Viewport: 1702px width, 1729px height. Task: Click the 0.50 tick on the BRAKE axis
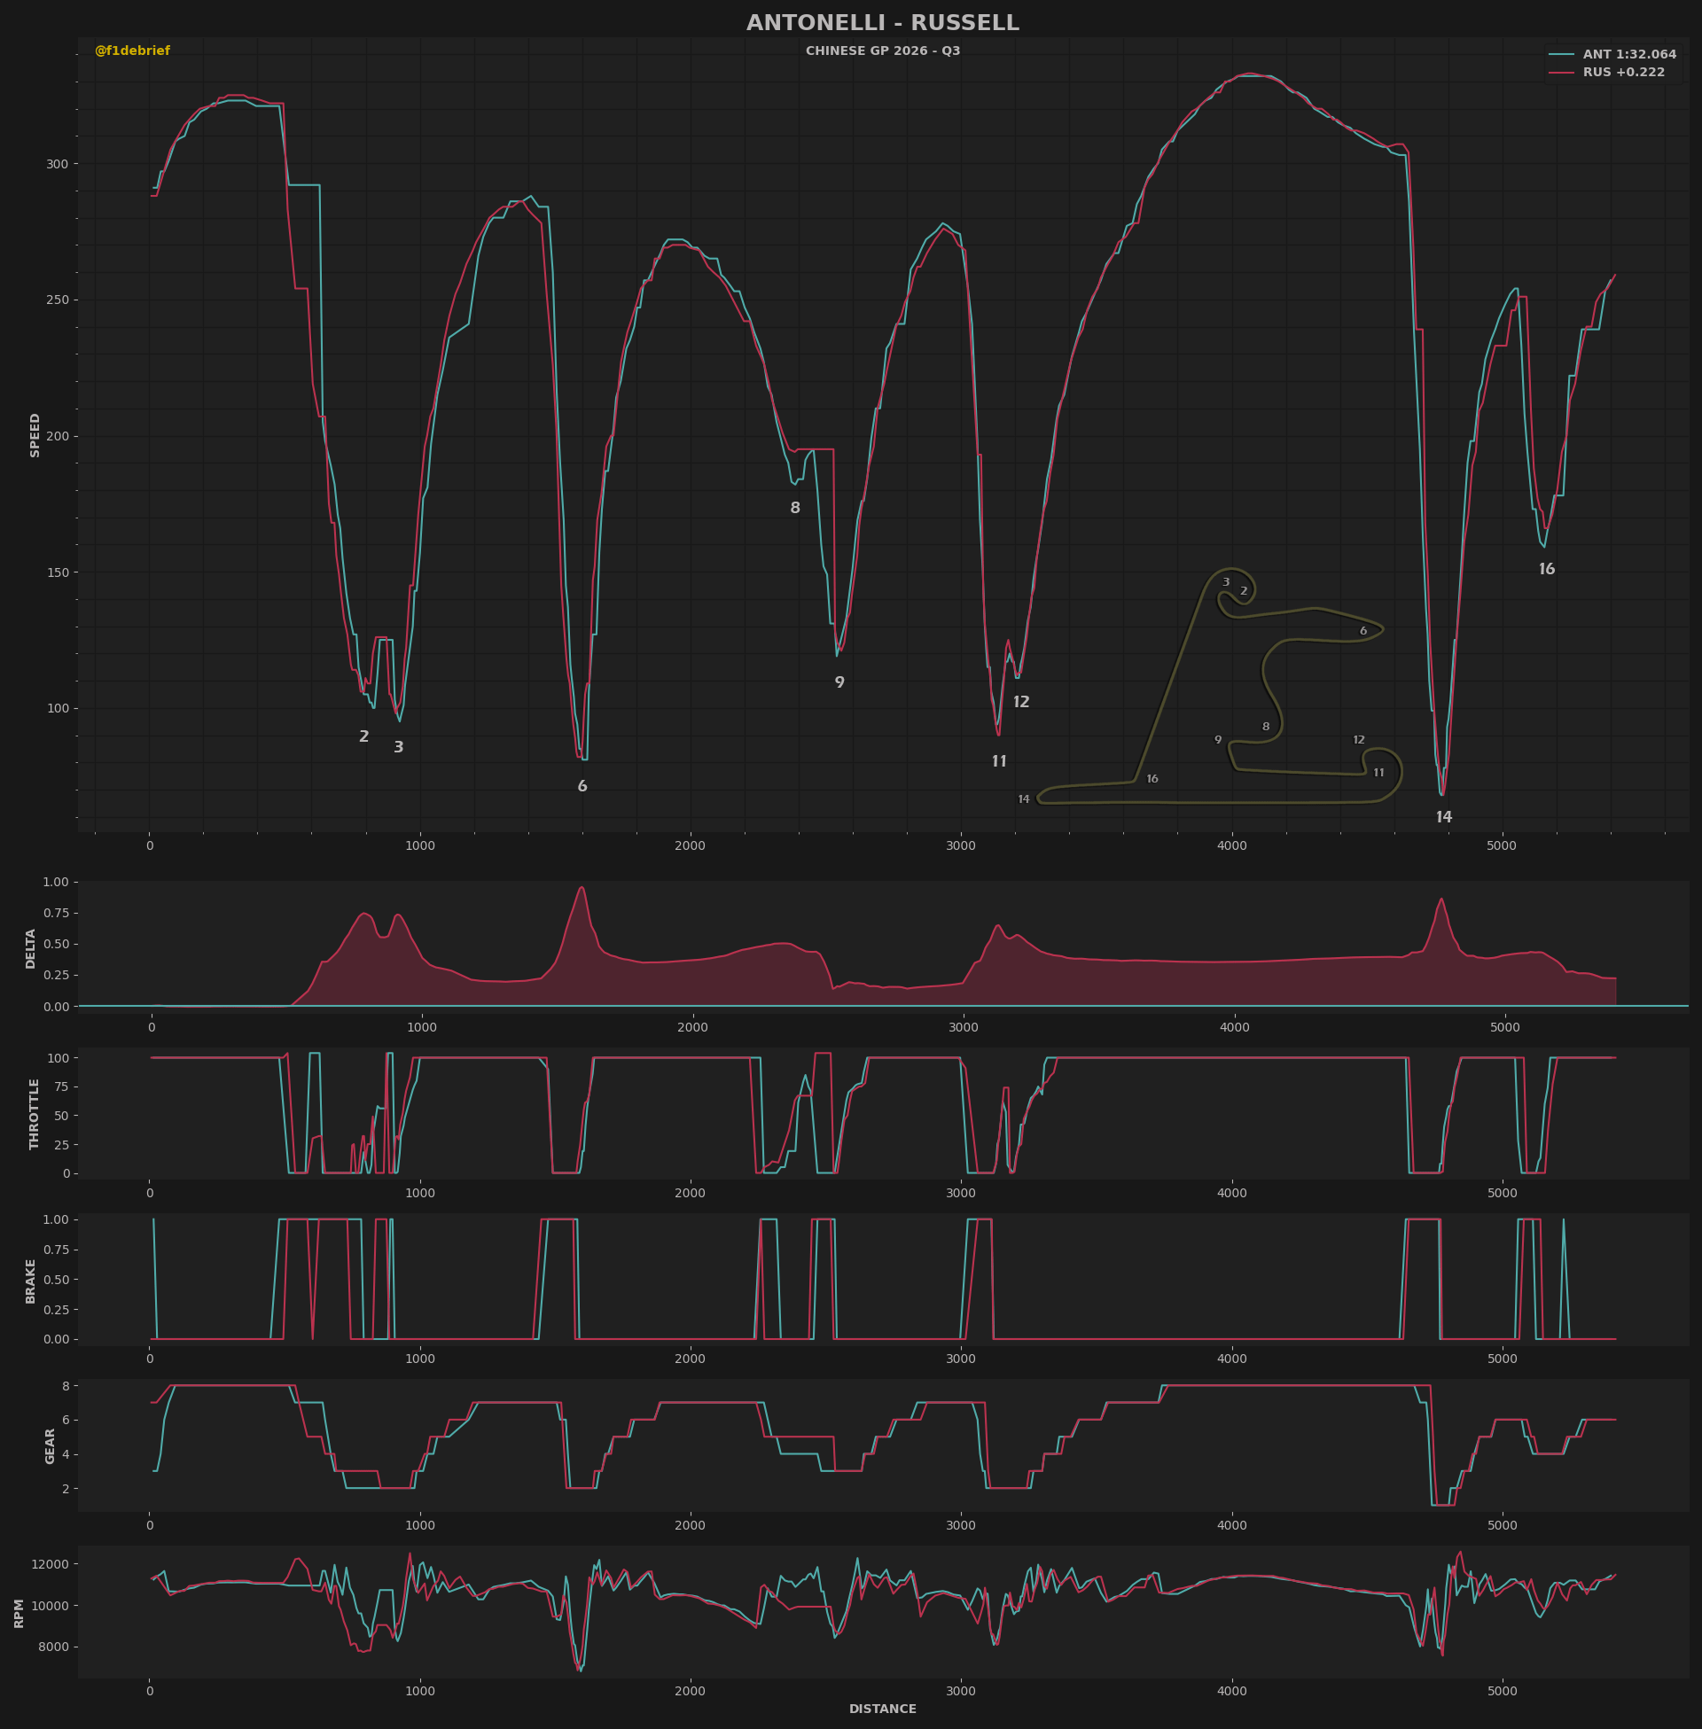[x=56, y=1280]
